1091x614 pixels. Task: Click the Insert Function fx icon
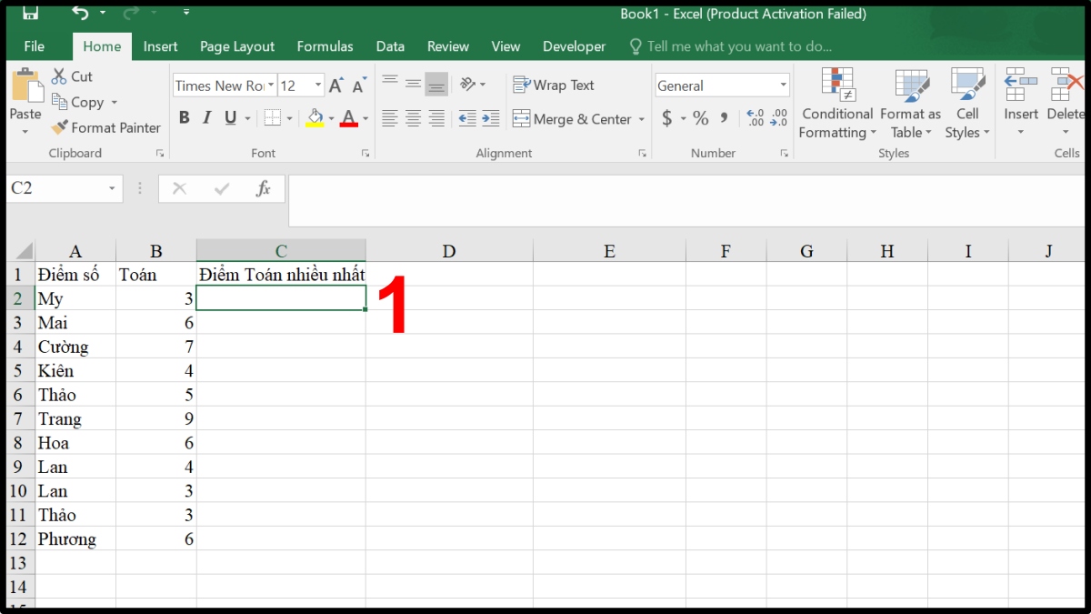point(264,188)
